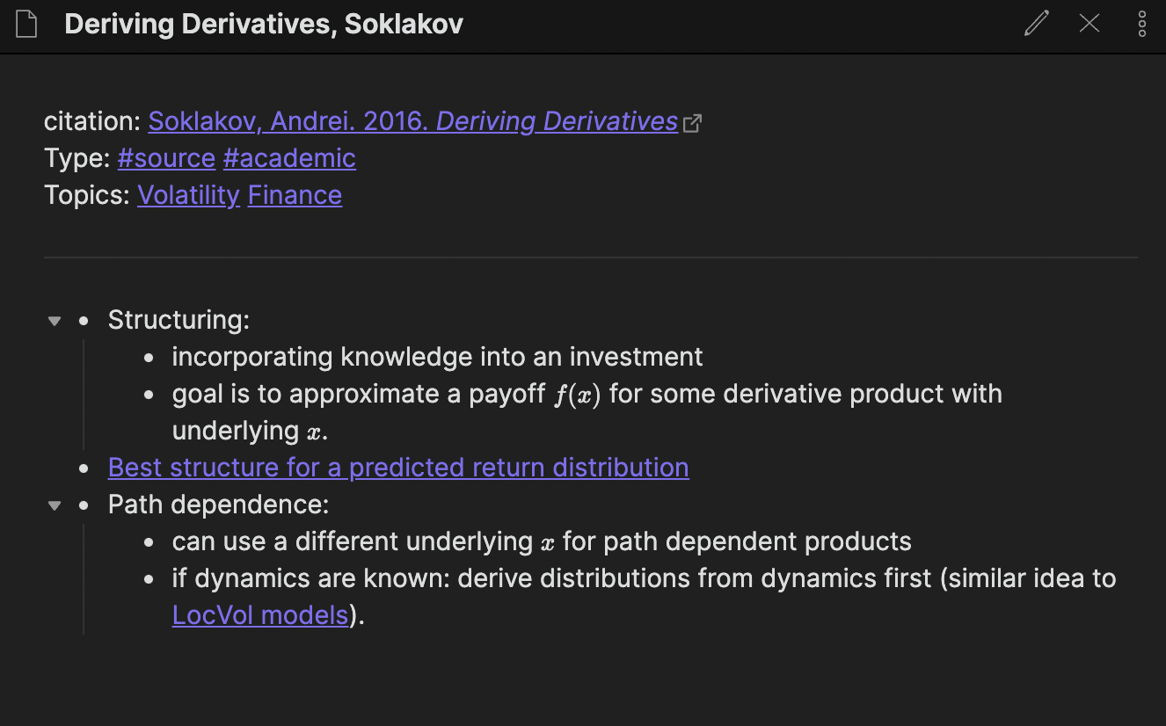This screenshot has width=1166, height=726.
Task: Click the external link icon after citation
Action: [692, 123]
